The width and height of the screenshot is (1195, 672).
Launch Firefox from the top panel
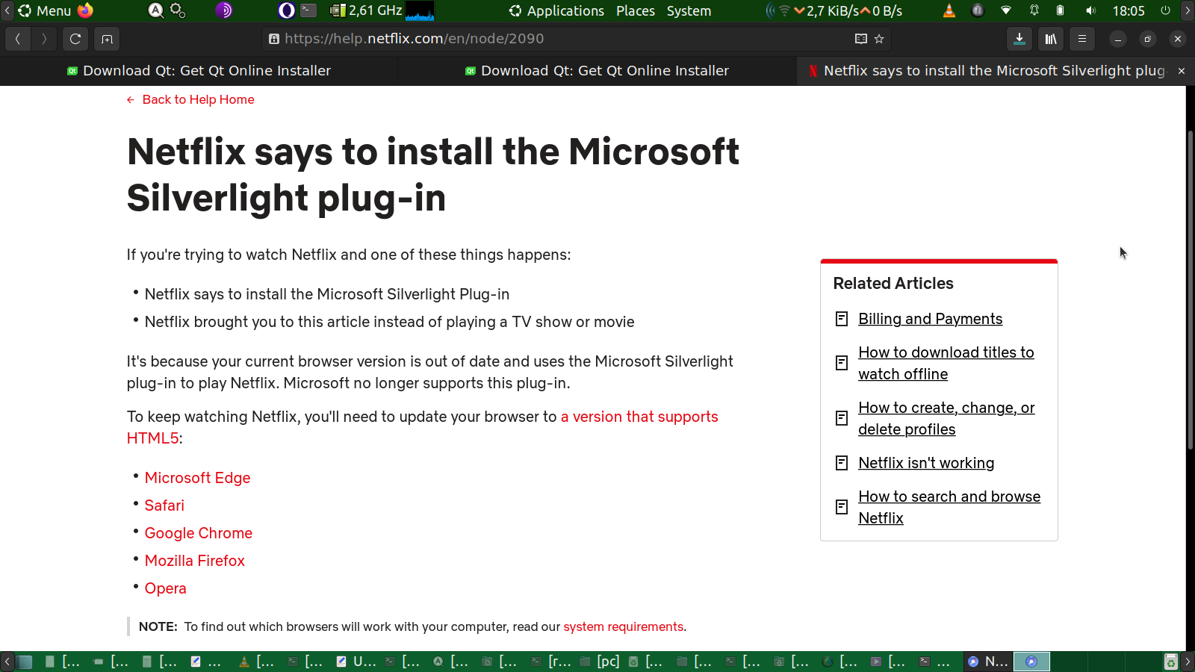point(85,10)
